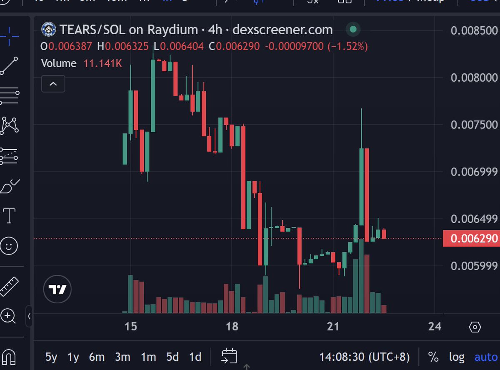Select the XABCD pattern tool
This screenshot has height=370, width=500.
click(x=9, y=126)
